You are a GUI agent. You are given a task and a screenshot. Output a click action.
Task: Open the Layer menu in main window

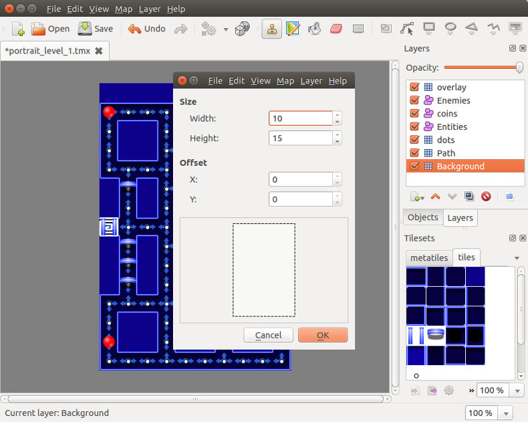tap(150, 9)
